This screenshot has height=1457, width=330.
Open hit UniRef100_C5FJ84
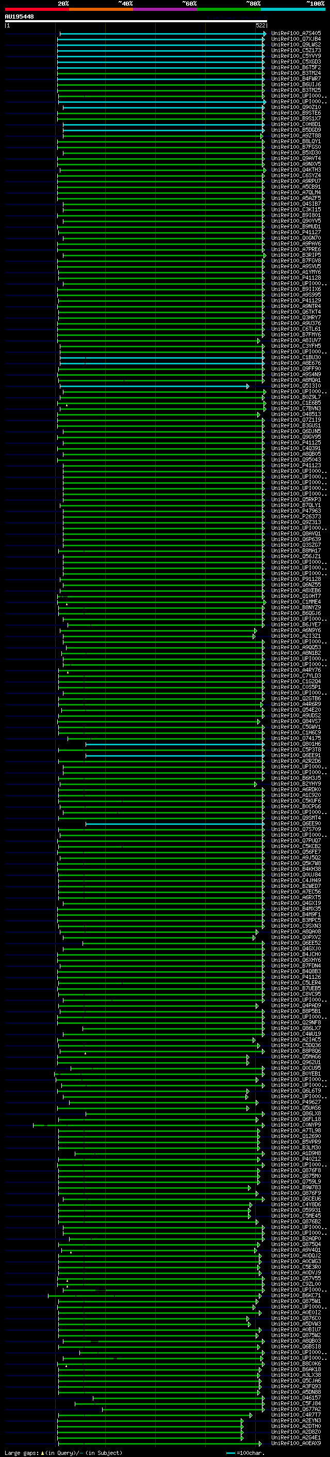click(296, 1404)
